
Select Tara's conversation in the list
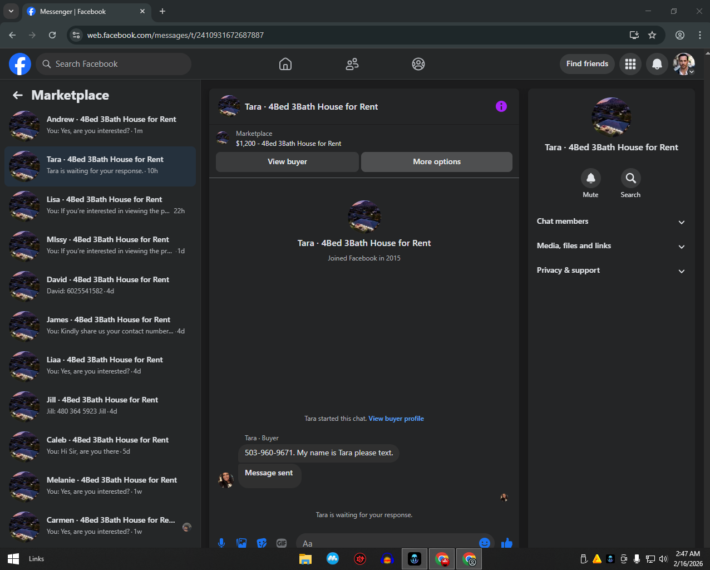coord(100,166)
